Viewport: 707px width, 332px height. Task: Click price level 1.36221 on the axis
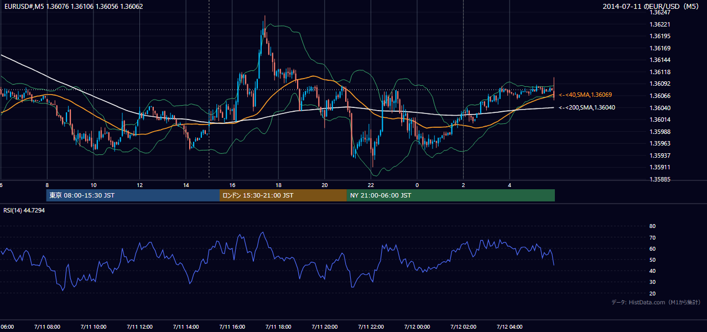coord(660,24)
